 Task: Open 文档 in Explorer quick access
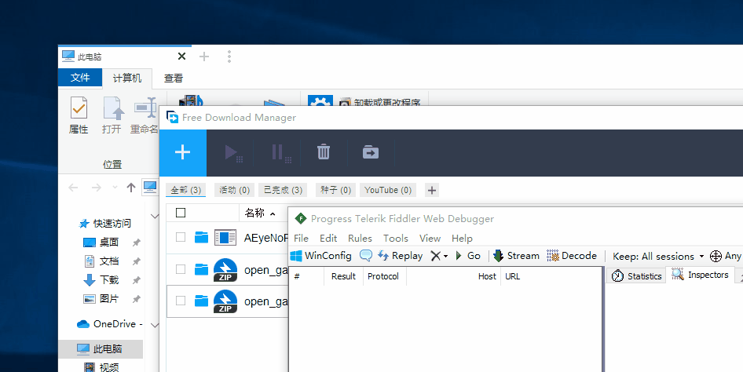pyautogui.click(x=108, y=261)
